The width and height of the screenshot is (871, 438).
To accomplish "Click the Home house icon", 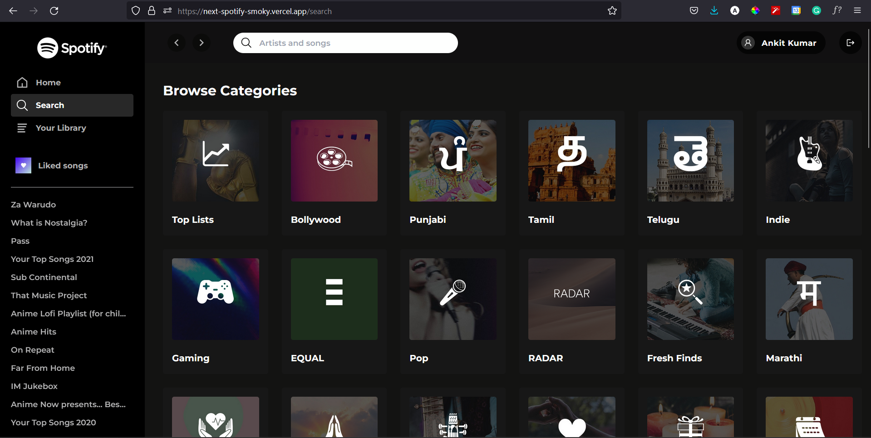I will pos(22,83).
